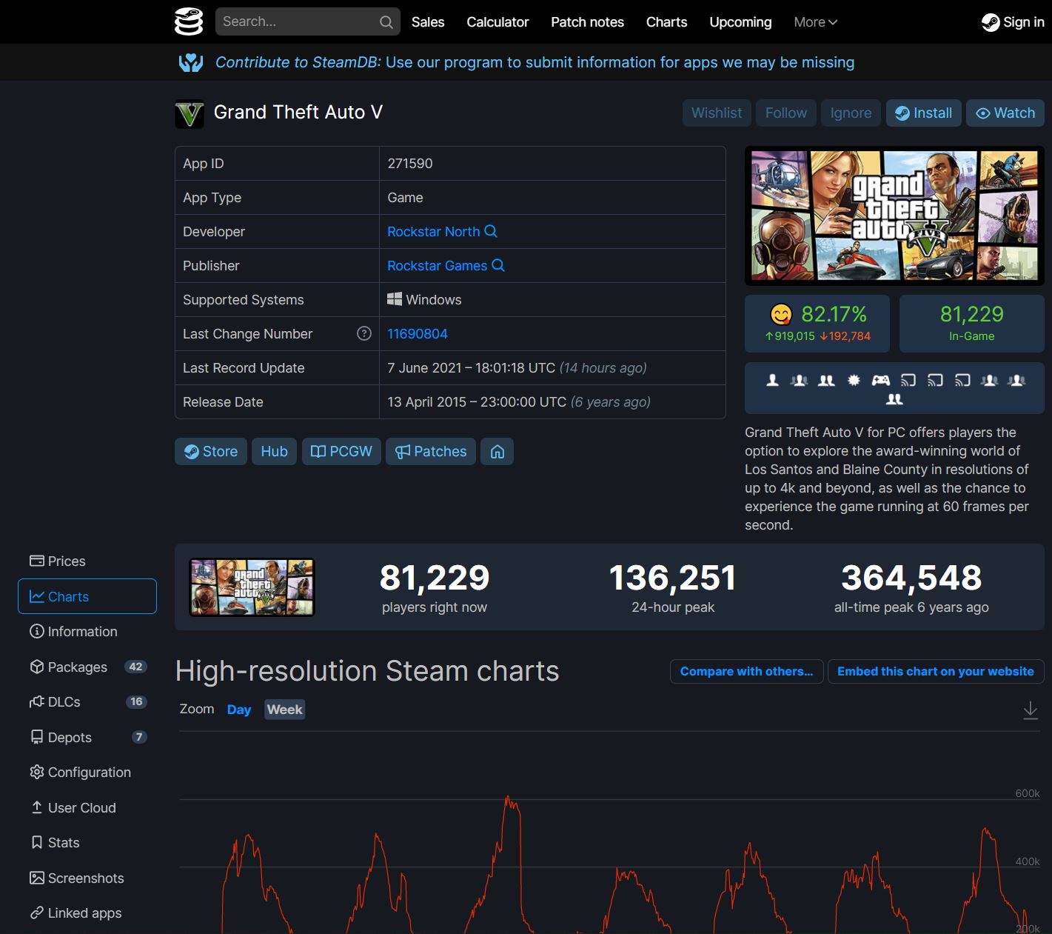Select the controller support gamepad icon

[881, 380]
